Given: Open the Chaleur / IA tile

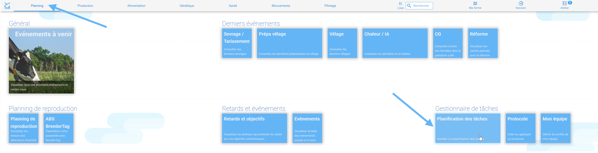Looking at the screenshot, I should (x=395, y=43).
